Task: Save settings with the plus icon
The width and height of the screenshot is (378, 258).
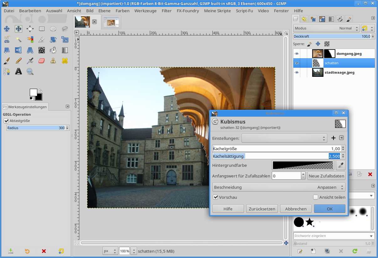Action: point(333,138)
